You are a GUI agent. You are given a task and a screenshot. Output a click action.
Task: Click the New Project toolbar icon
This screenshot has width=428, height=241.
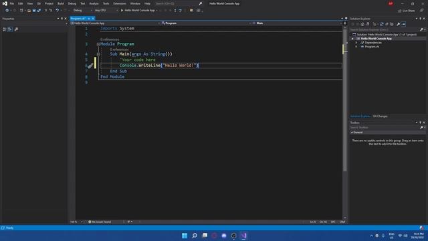coord(21,11)
